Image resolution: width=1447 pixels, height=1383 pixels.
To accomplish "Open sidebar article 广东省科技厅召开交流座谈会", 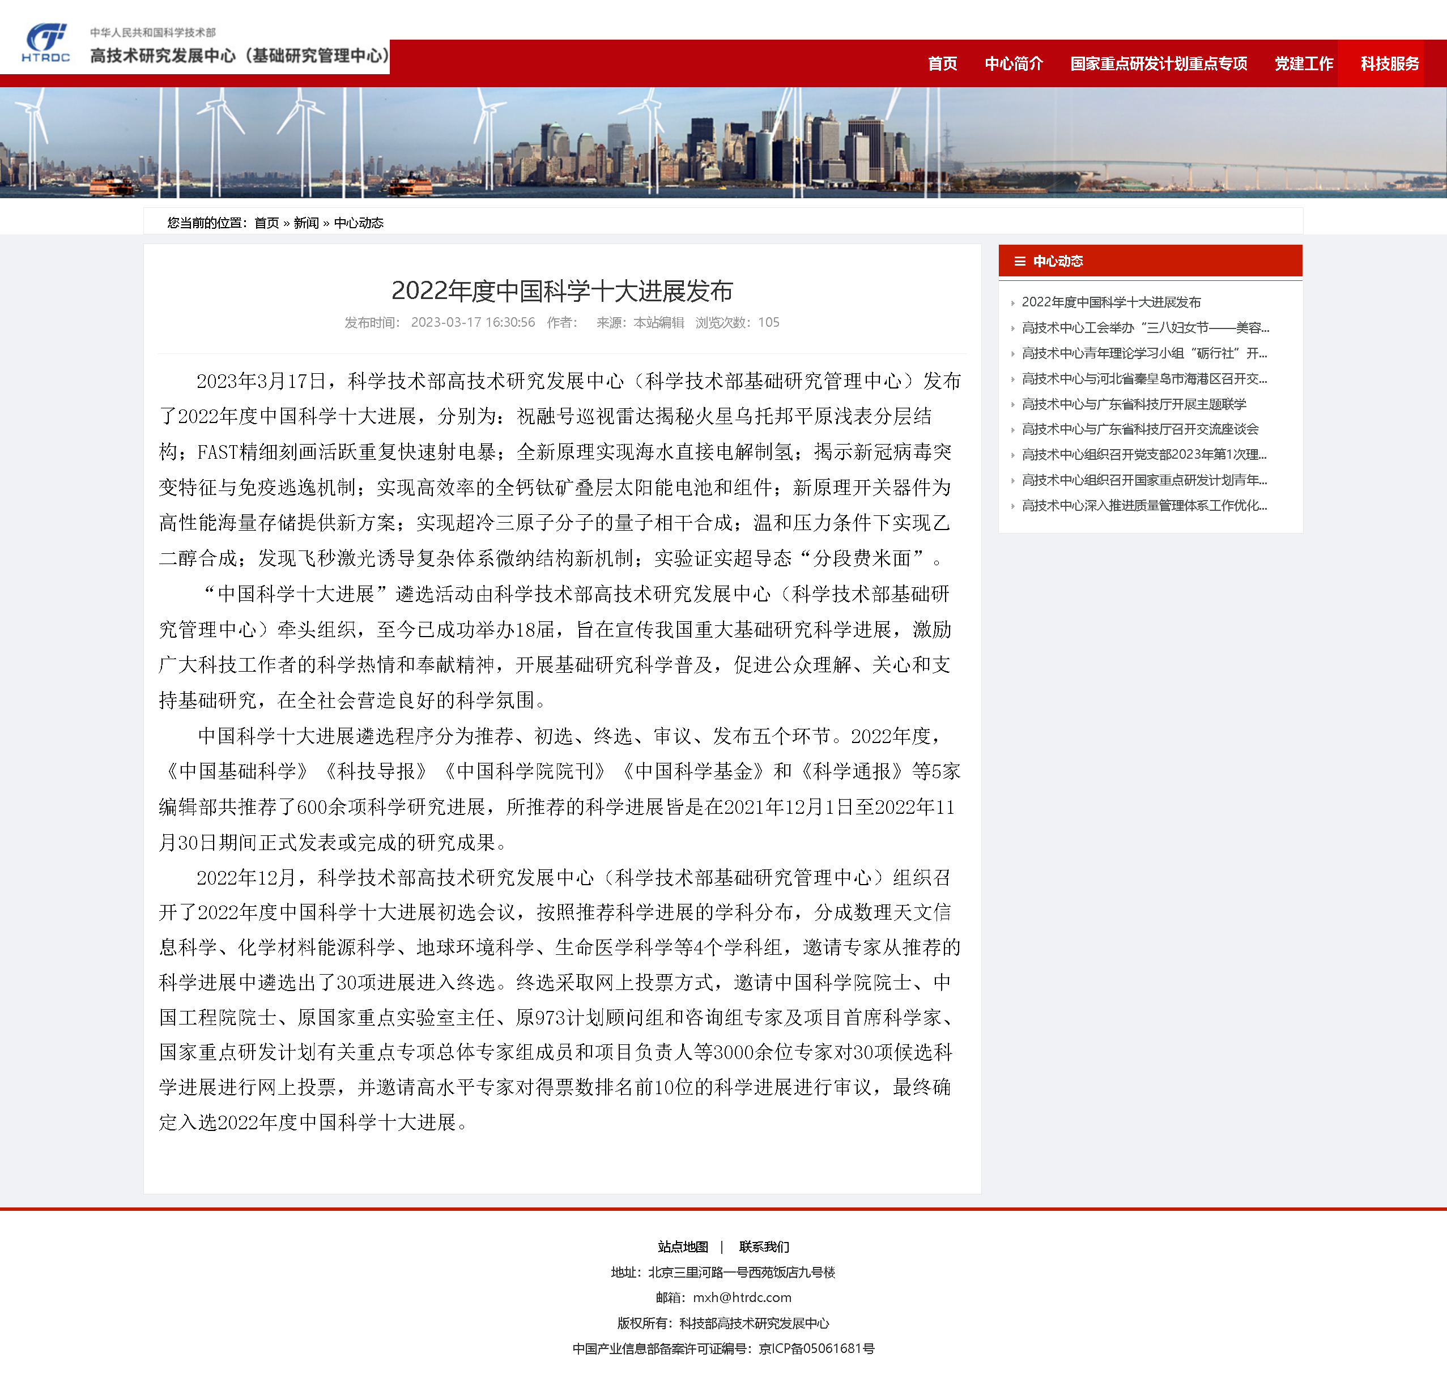I will coord(1139,429).
